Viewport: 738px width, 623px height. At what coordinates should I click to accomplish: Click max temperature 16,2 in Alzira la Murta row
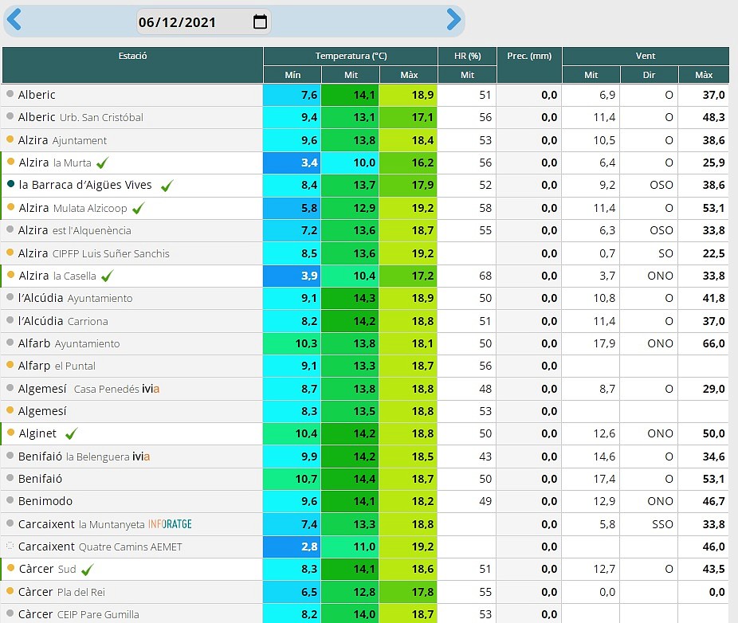[x=409, y=163]
